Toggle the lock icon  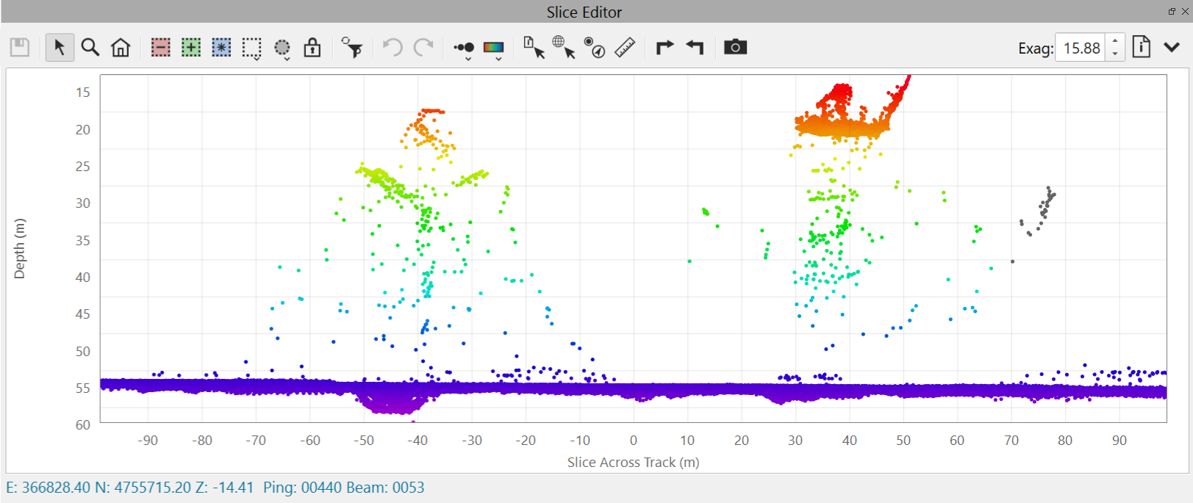(x=312, y=48)
